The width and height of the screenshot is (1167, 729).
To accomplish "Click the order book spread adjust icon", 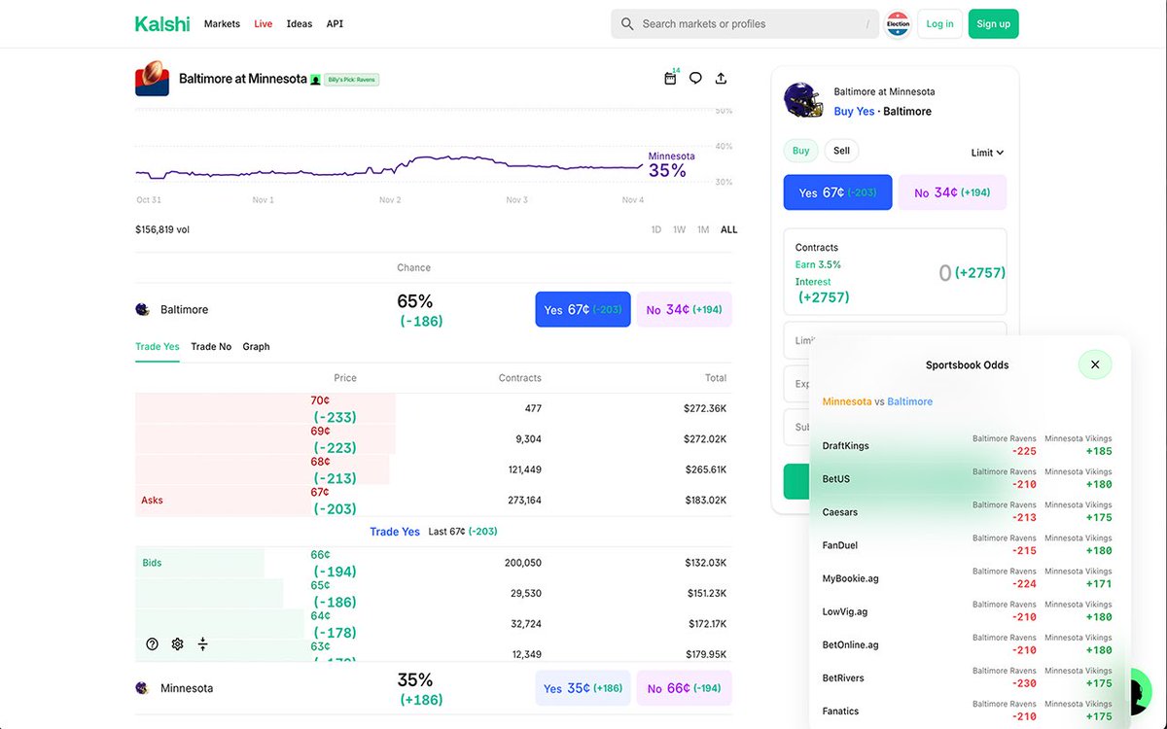I will coord(202,643).
